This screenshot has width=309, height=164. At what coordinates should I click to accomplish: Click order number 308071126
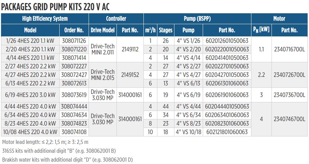(74, 41)
